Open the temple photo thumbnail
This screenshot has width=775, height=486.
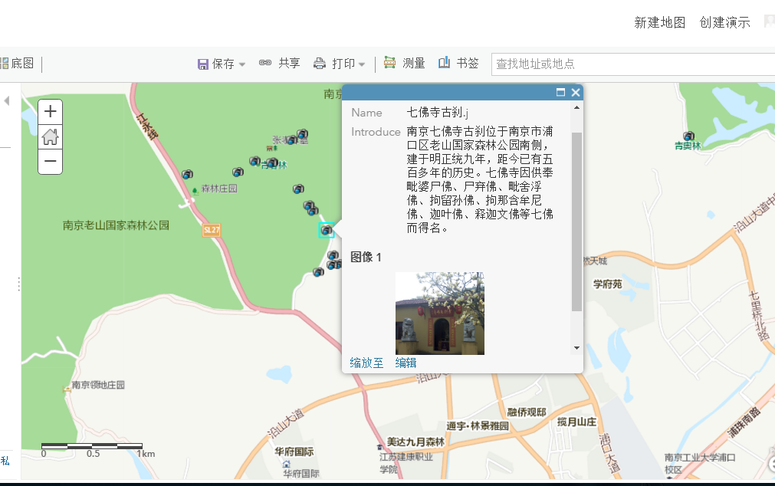click(x=440, y=314)
